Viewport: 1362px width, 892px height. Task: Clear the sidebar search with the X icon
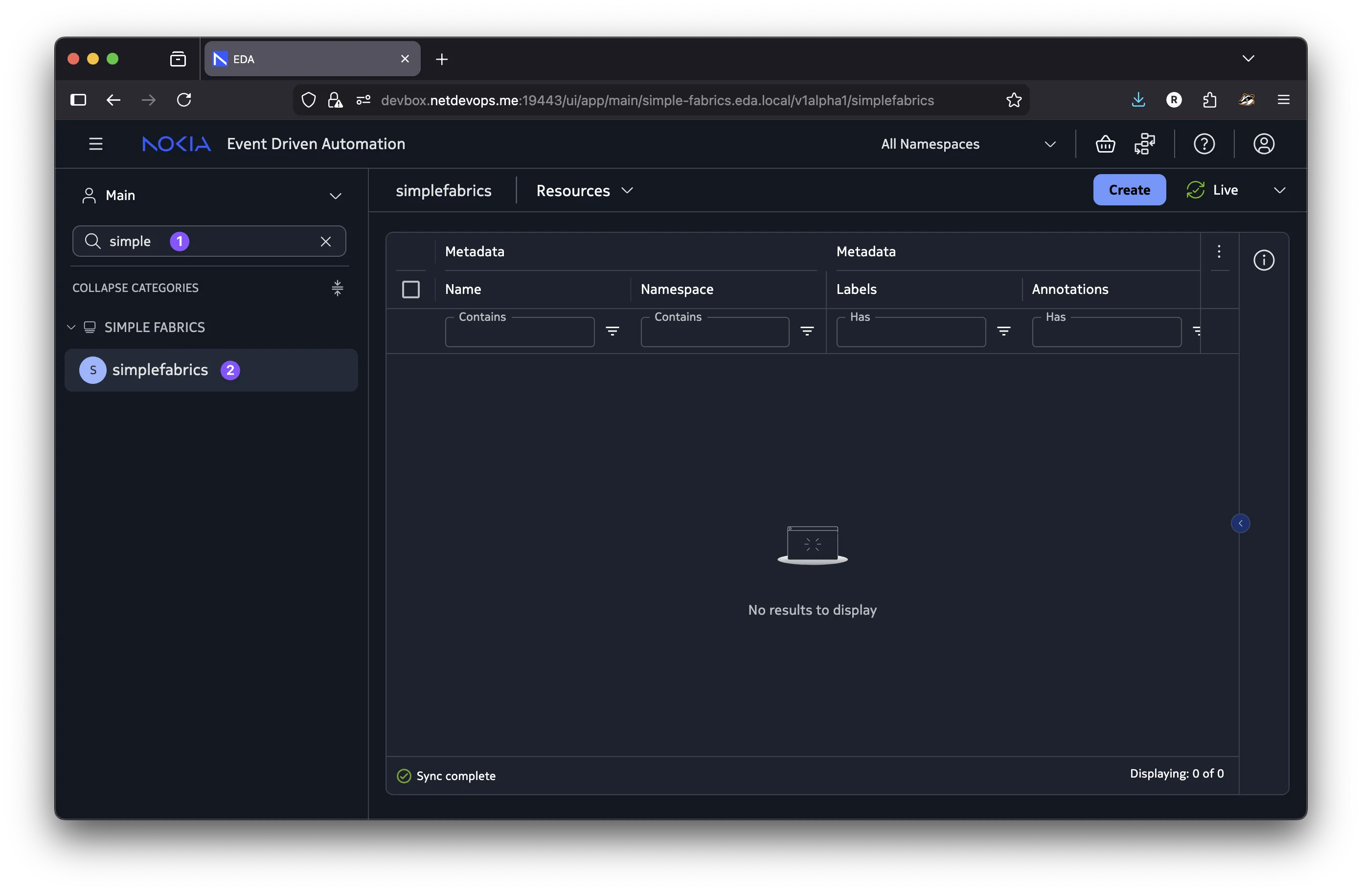pos(326,242)
